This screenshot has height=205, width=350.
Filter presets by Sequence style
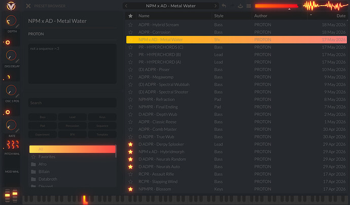click(102, 126)
